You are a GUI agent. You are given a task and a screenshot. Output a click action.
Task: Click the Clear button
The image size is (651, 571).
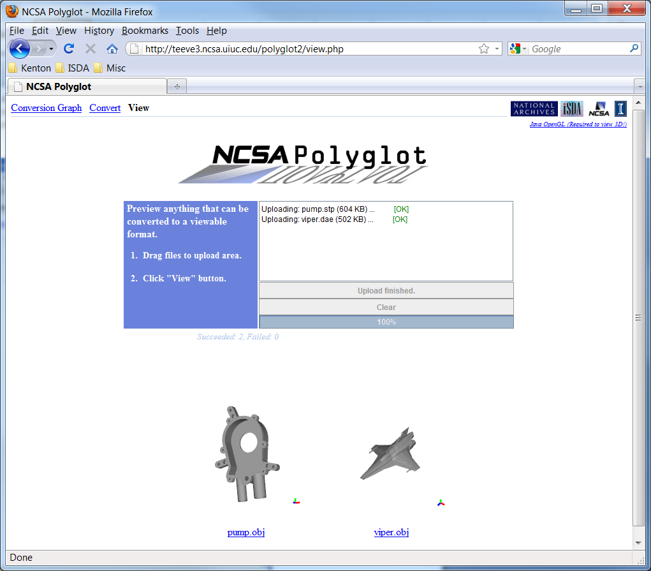click(x=386, y=308)
